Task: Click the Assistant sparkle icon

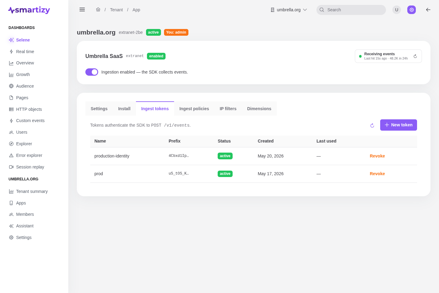Action: [x=11, y=226]
